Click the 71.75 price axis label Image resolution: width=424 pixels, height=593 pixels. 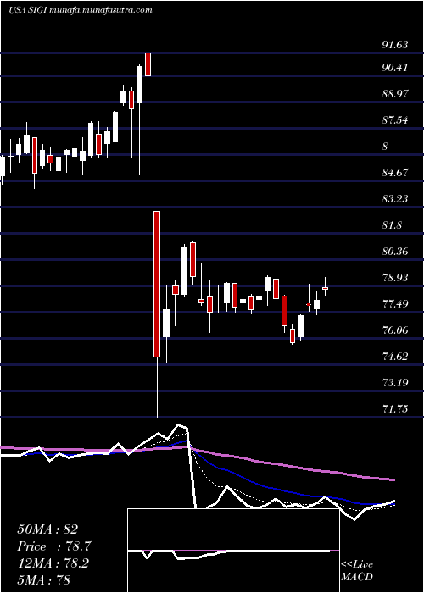[x=395, y=409]
